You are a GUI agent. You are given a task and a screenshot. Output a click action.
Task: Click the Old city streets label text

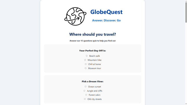95,99
